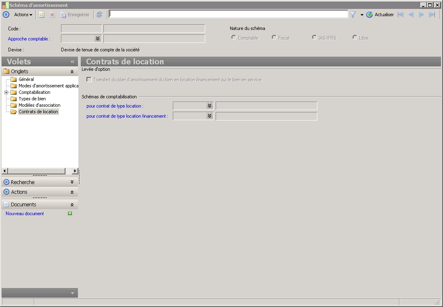The width and height of the screenshot is (443, 307).
Task: Expand the Recherche section
Action: pyautogui.click(x=72, y=182)
